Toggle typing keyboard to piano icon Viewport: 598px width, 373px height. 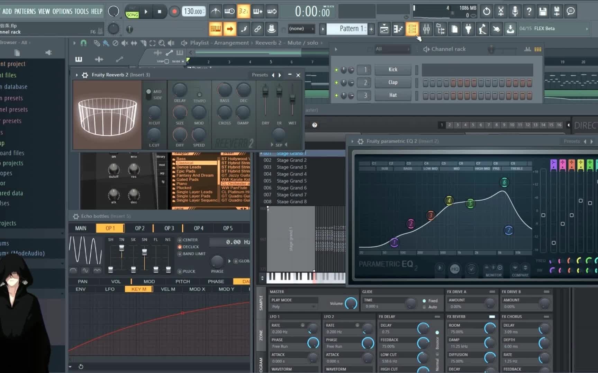(x=216, y=29)
